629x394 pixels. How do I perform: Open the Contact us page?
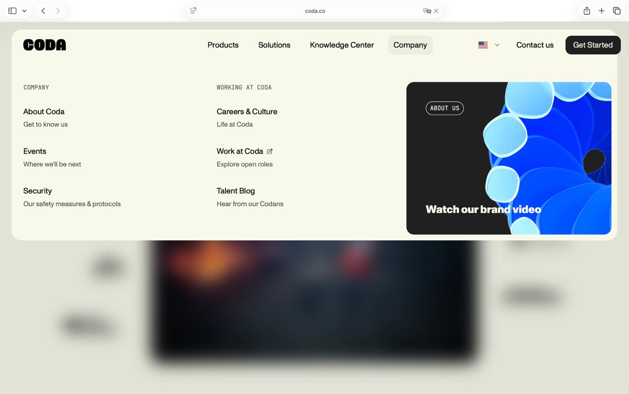tap(535, 45)
